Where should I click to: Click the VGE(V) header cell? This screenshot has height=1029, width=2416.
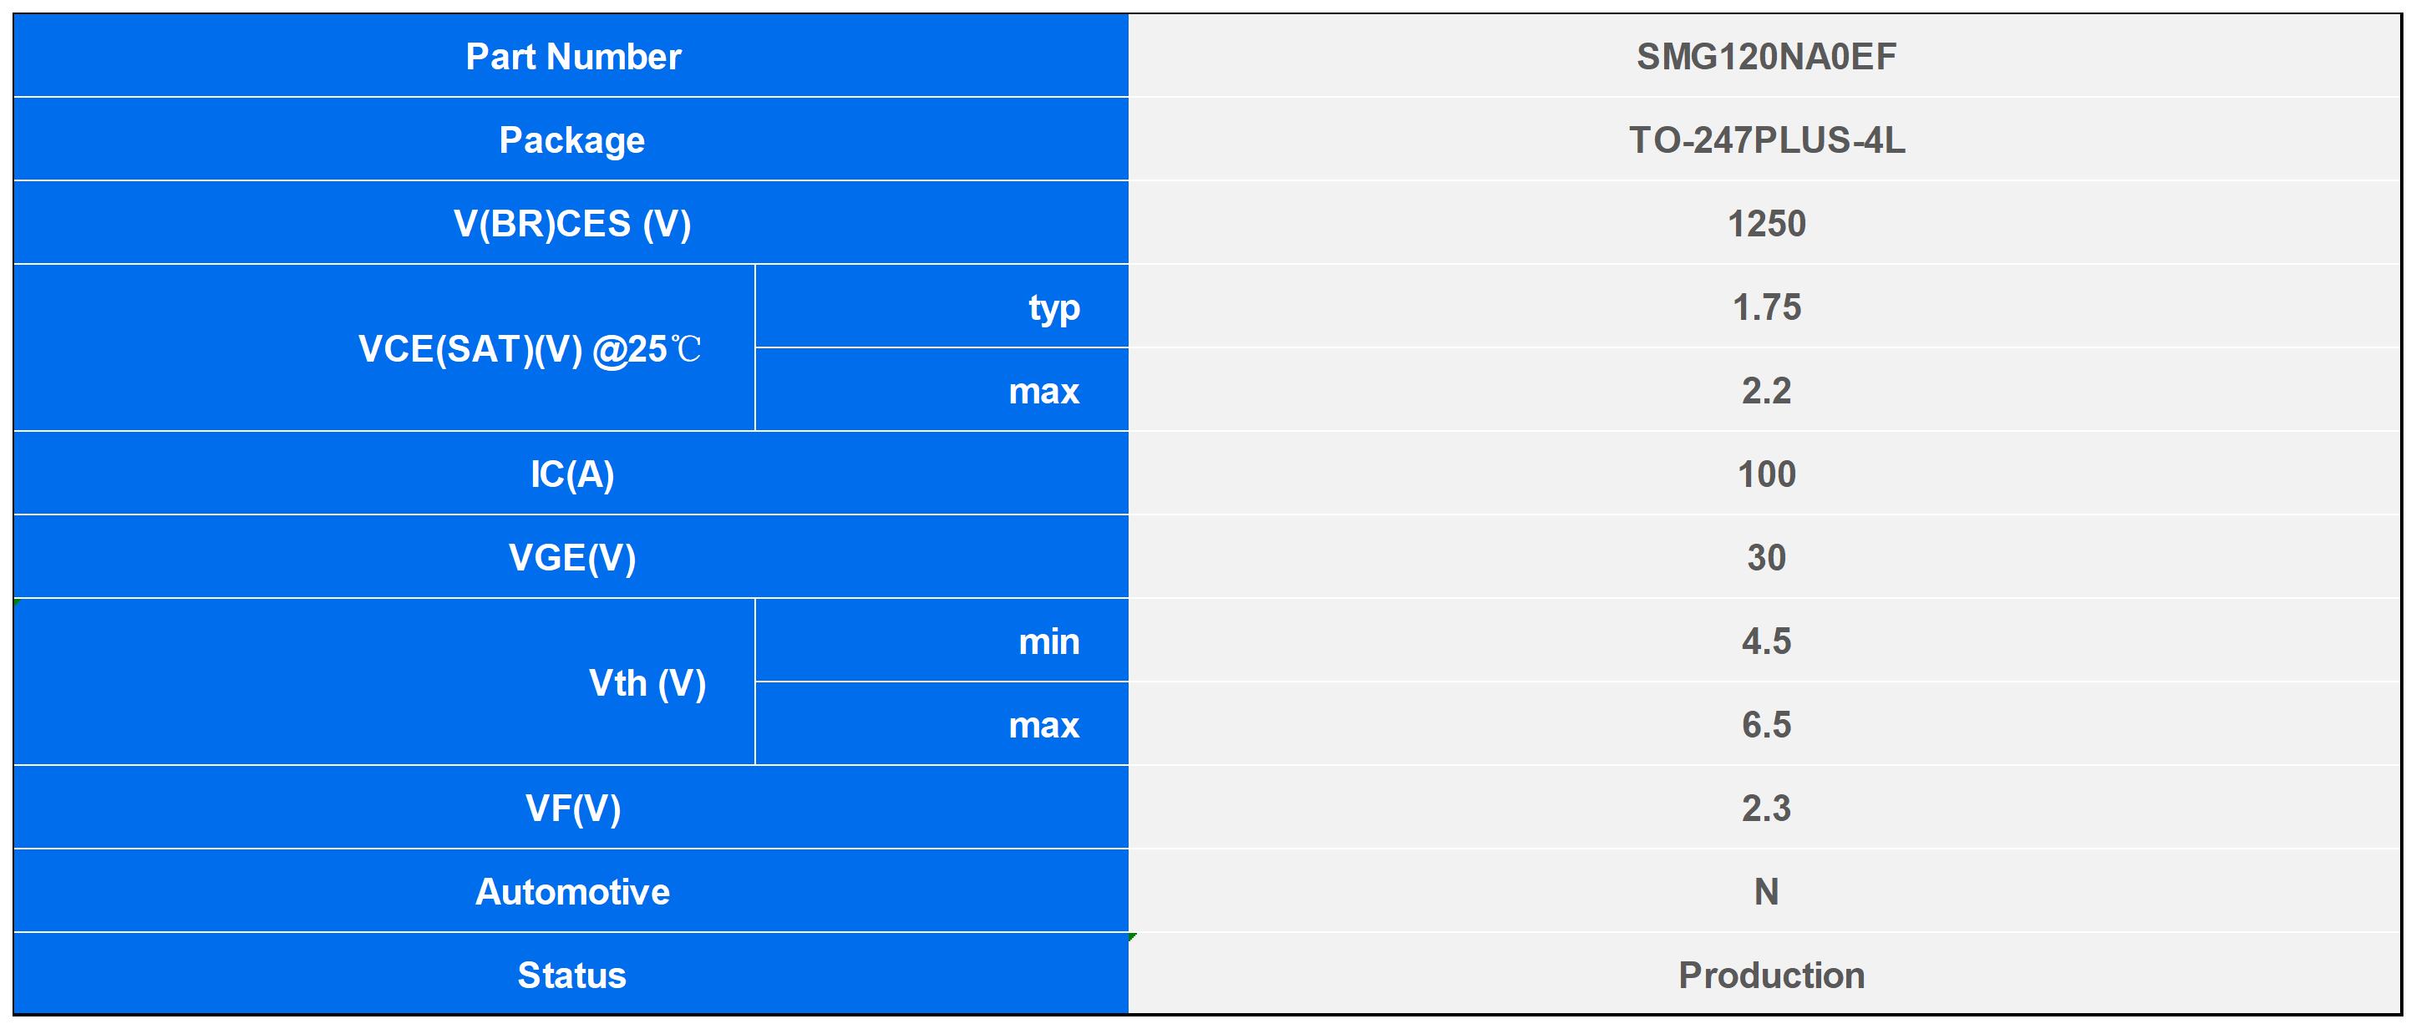pos(572,557)
